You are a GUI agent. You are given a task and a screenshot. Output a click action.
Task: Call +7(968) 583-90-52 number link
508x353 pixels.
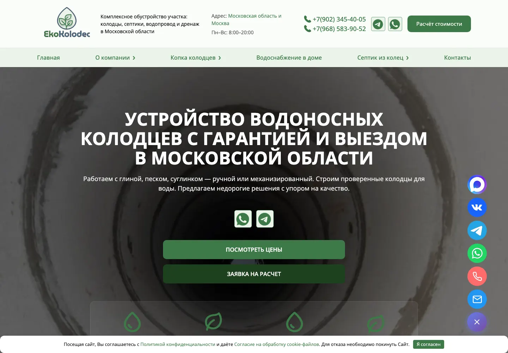click(x=339, y=29)
